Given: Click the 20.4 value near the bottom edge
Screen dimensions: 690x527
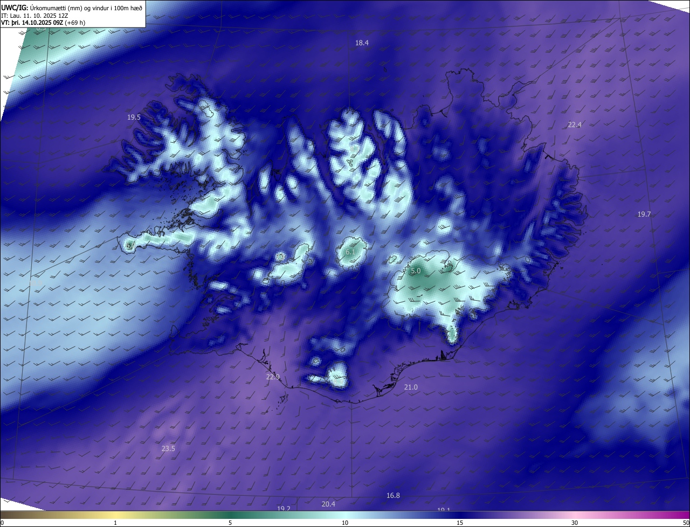Looking at the screenshot, I should (x=328, y=504).
